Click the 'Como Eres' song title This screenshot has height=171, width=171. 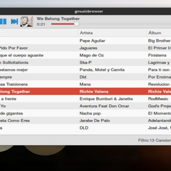(19, 121)
